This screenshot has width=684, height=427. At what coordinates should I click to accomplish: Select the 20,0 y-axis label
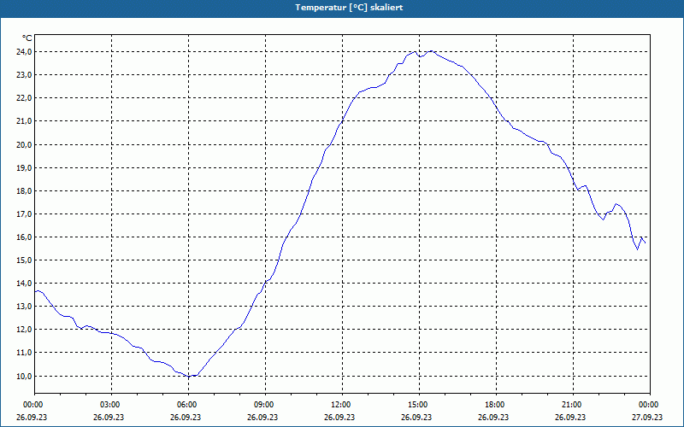24,144
